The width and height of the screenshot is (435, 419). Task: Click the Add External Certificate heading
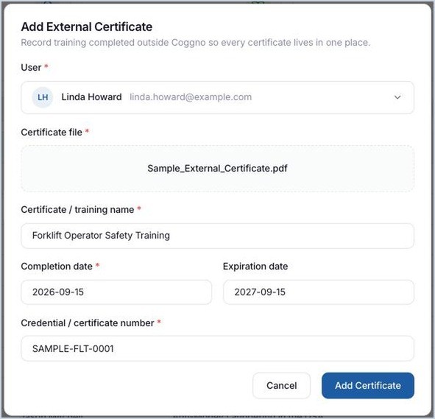[87, 27]
